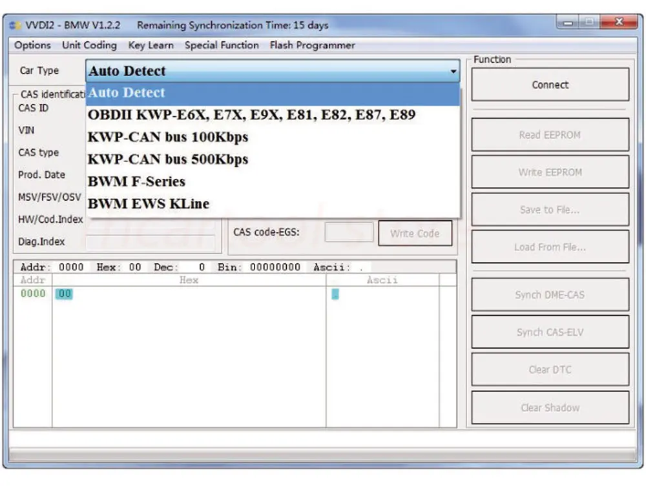This screenshot has width=646, height=492.
Task: Click the Write EEPROM button
Action: [550, 172]
